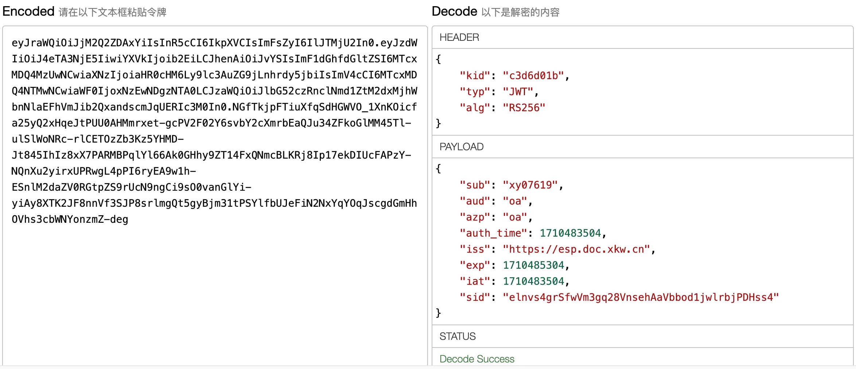856x369 pixels.
Task: Click the exp value 1710485304
Action: [x=533, y=265]
